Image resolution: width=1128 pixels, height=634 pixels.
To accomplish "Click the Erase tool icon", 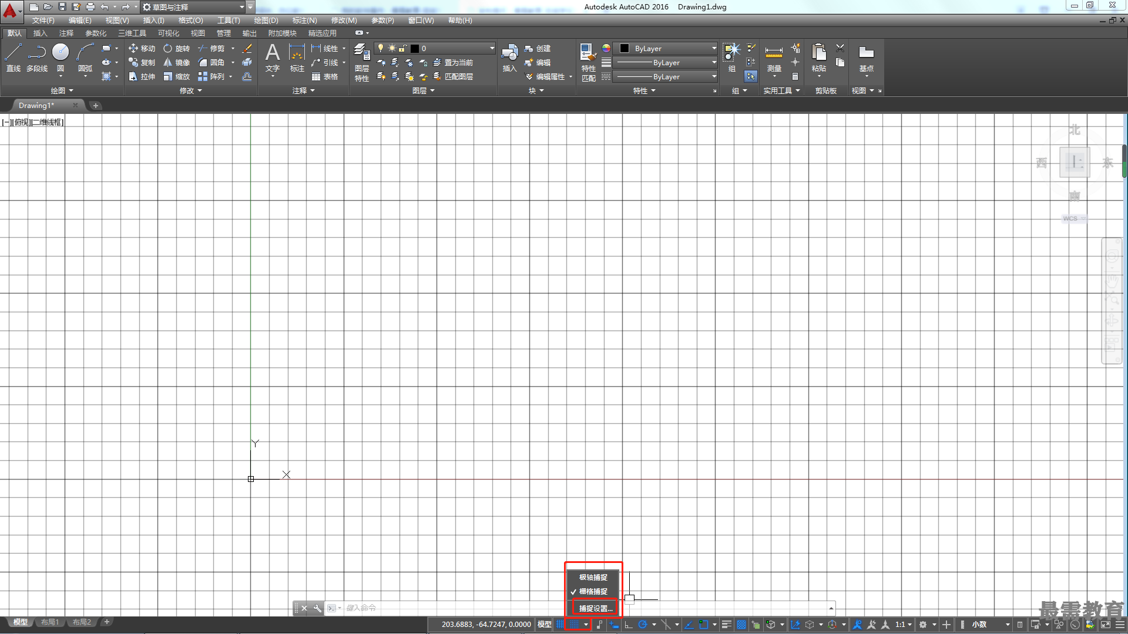I will (x=247, y=48).
